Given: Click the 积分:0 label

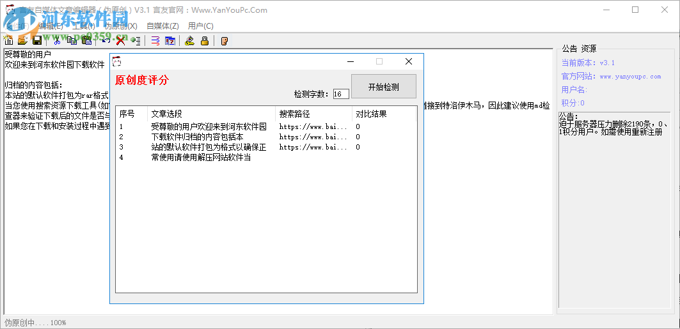Looking at the screenshot, I should click(573, 103).
